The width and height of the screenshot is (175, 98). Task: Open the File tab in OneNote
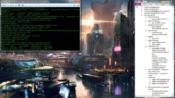point(138,4)
